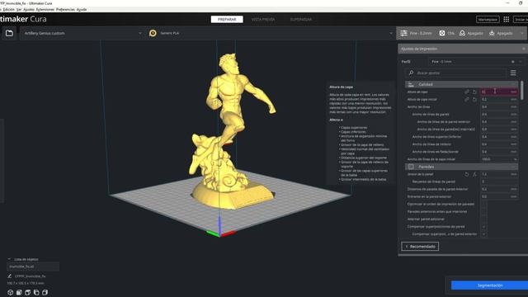Click the Recomendado button
Image resolution: width=528 pixels, height=297 pixels.
420,247
